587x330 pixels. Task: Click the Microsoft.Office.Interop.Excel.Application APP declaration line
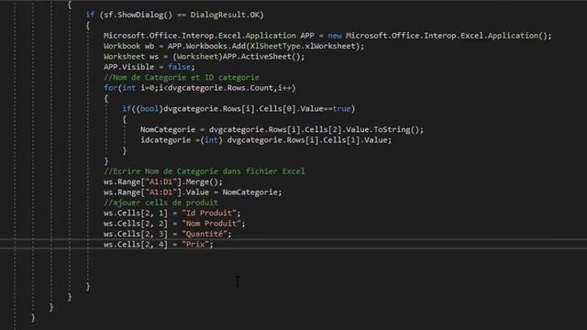point(327,36)
